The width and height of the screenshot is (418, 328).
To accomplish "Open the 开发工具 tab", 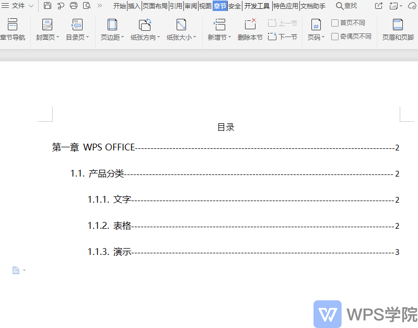I will (x=257, y=6).
